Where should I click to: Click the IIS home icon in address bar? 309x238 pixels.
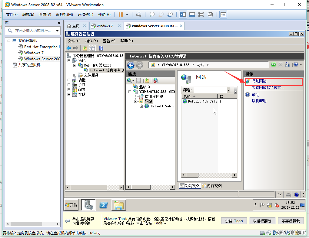pyautogui.click(x=287, y=64)
